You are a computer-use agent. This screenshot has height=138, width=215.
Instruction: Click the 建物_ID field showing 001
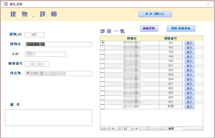(x=34, y=35)
